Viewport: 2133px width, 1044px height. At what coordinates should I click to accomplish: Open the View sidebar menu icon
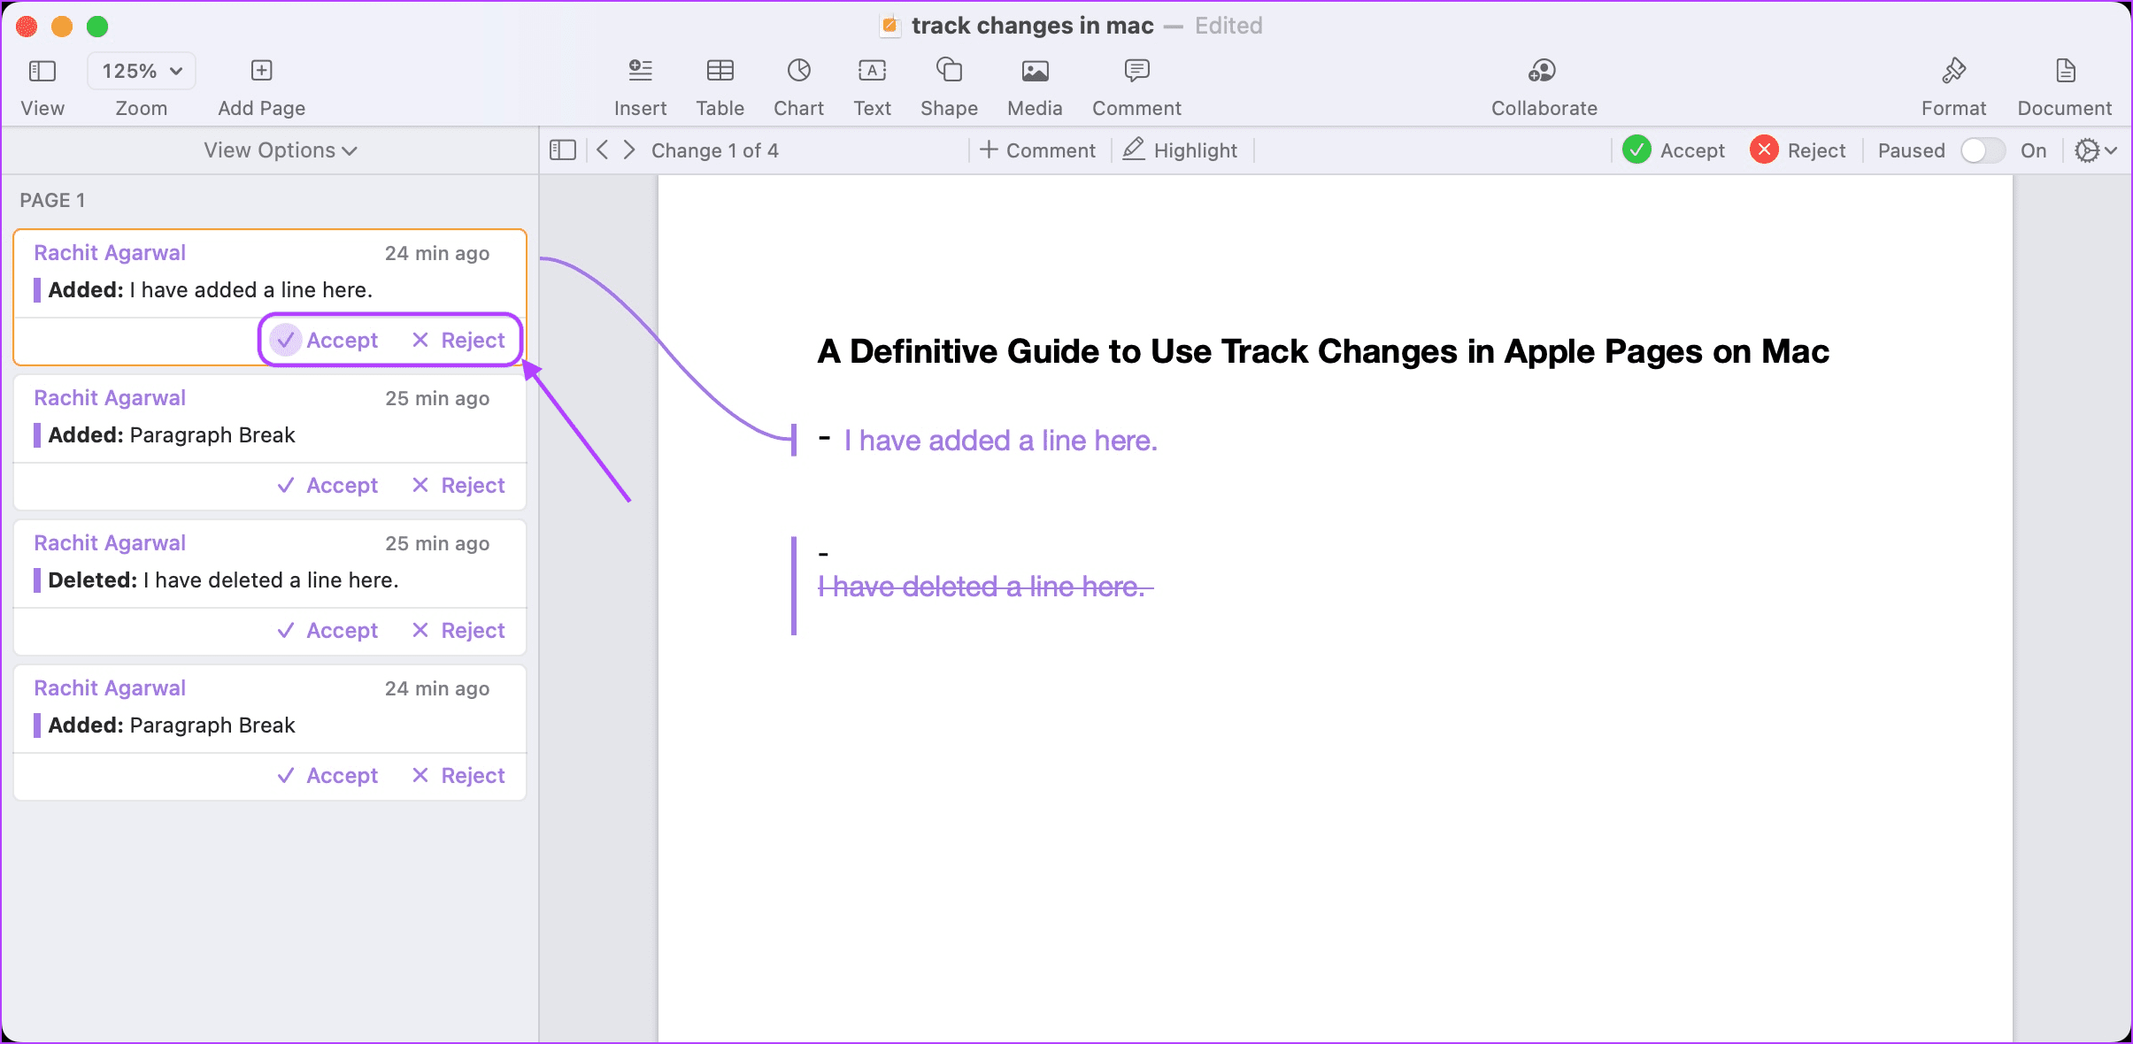coord(42,71)
